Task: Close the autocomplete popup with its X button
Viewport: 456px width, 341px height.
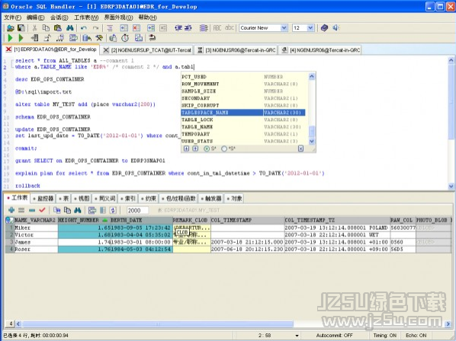Action: [x=301, y=148]
